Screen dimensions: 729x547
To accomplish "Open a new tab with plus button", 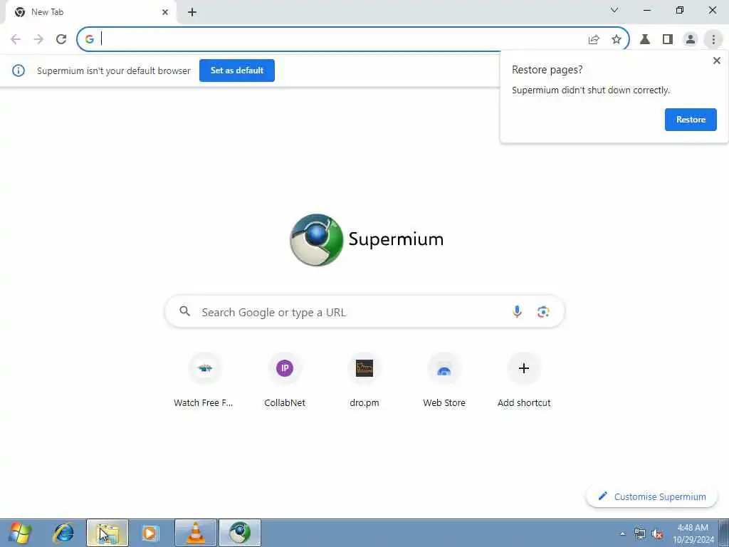I will pyautogui.click(x=192, y=12).
